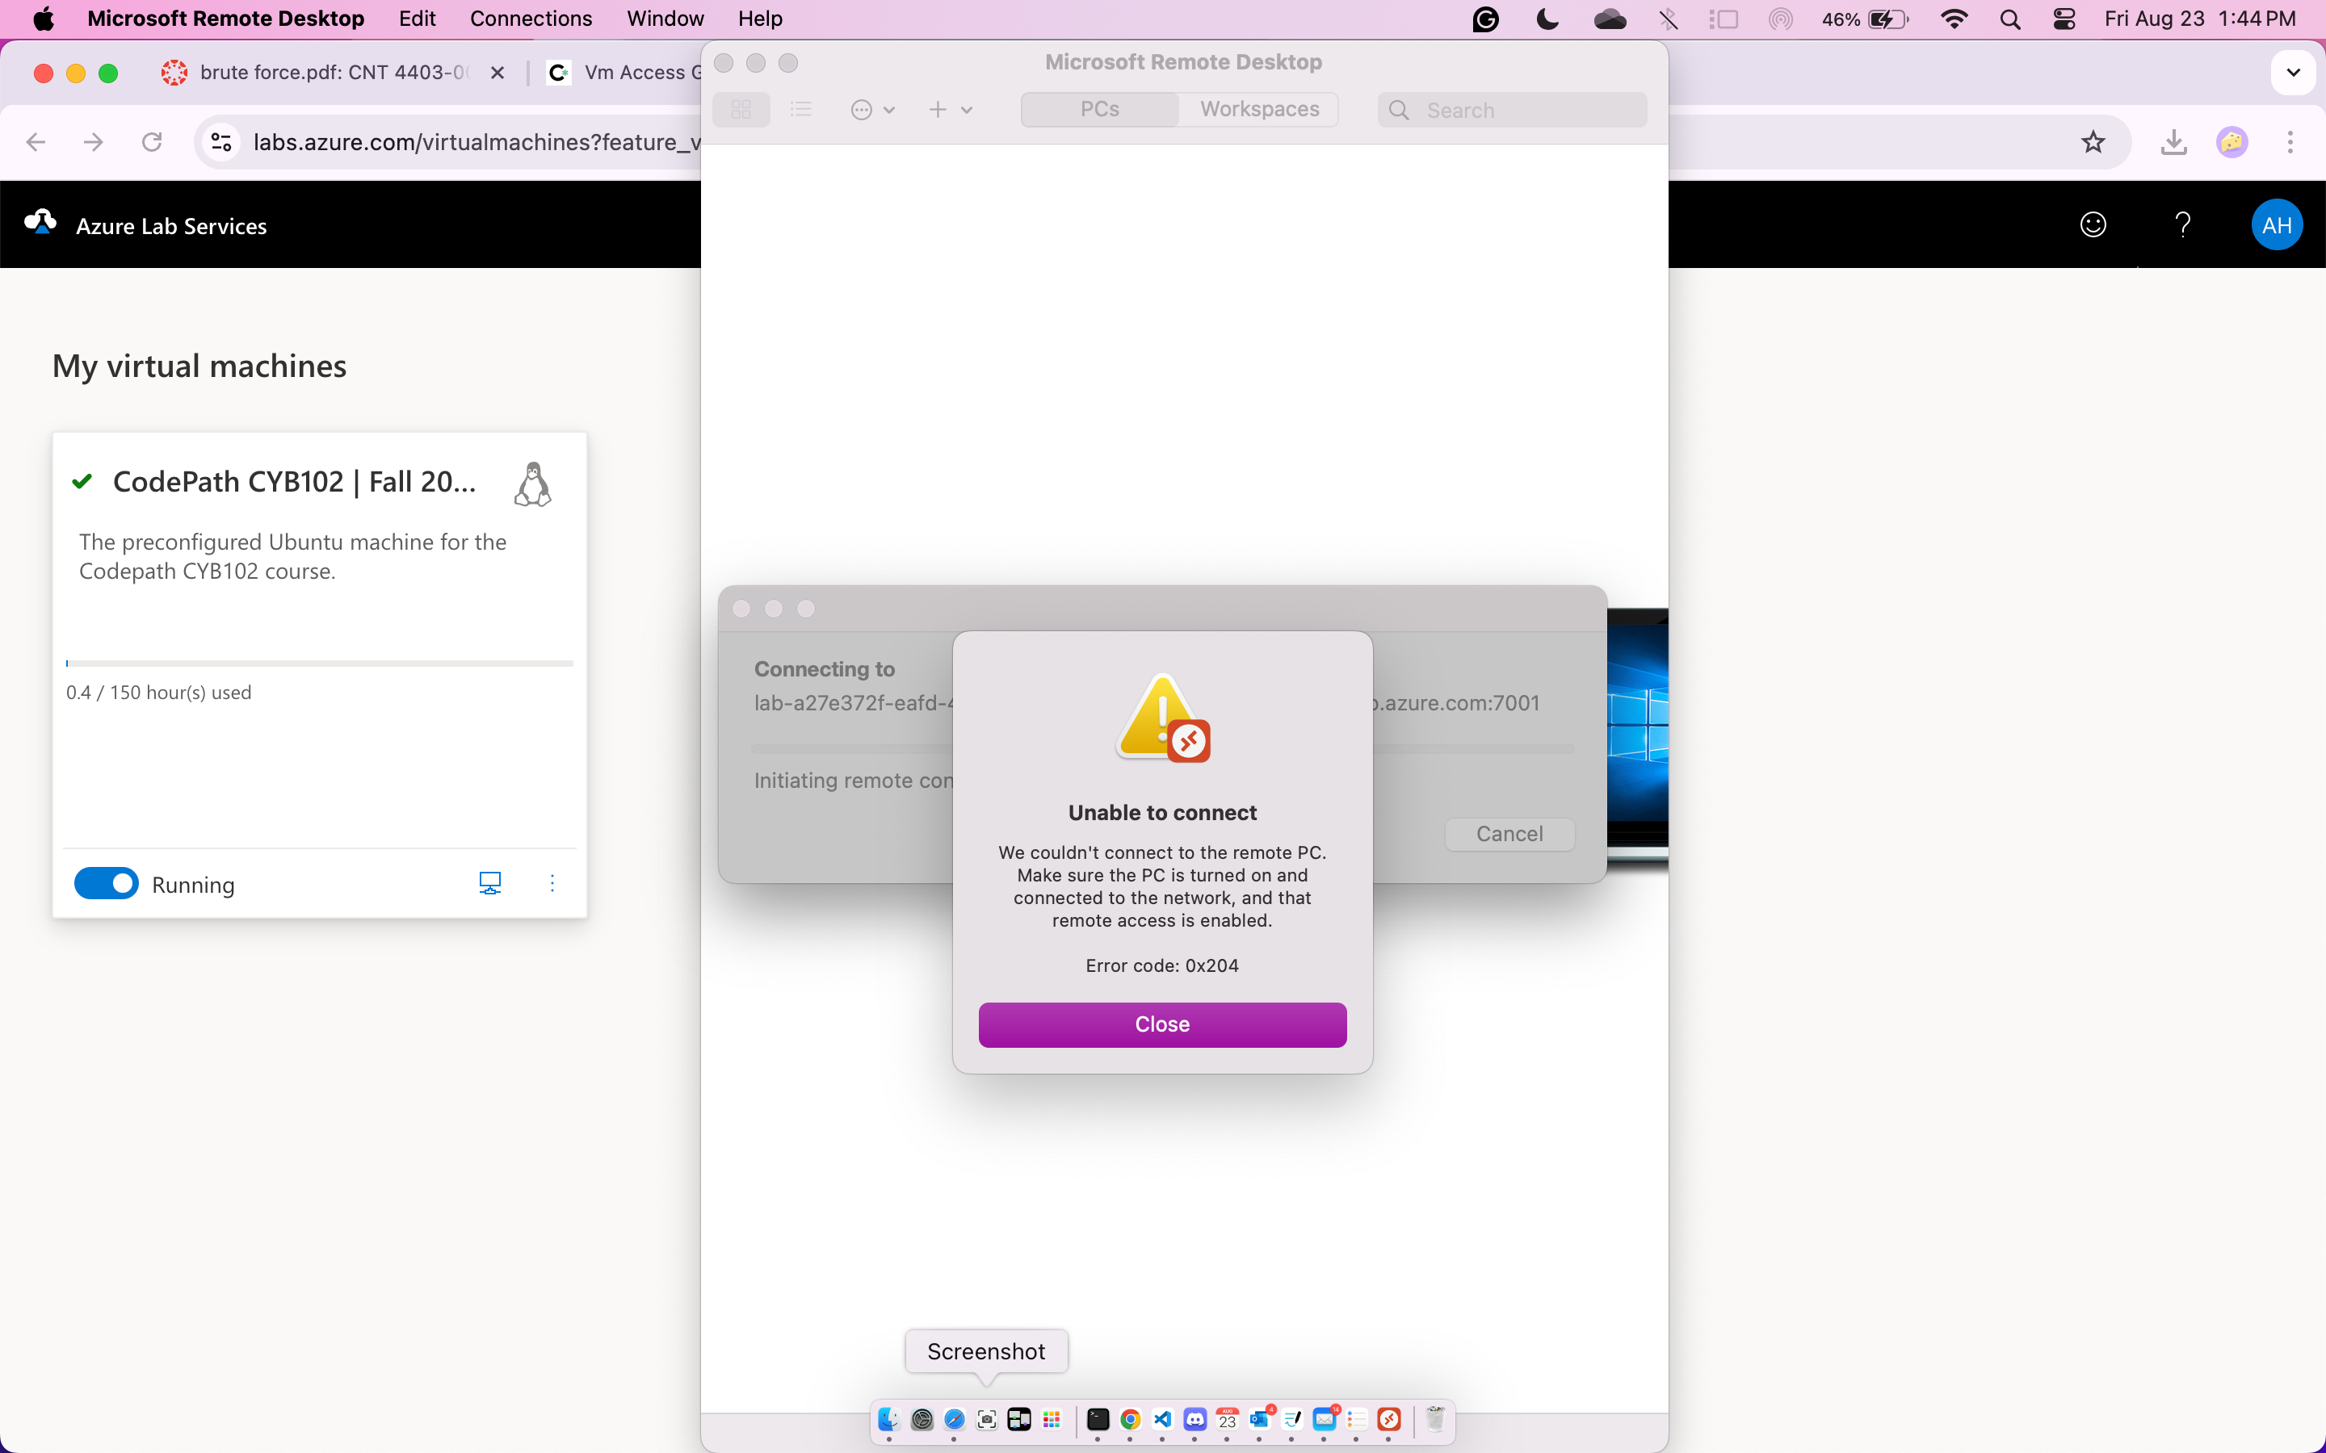Click the AH account avatar
This screenshot has width=2326, height=1453.
2276,224
